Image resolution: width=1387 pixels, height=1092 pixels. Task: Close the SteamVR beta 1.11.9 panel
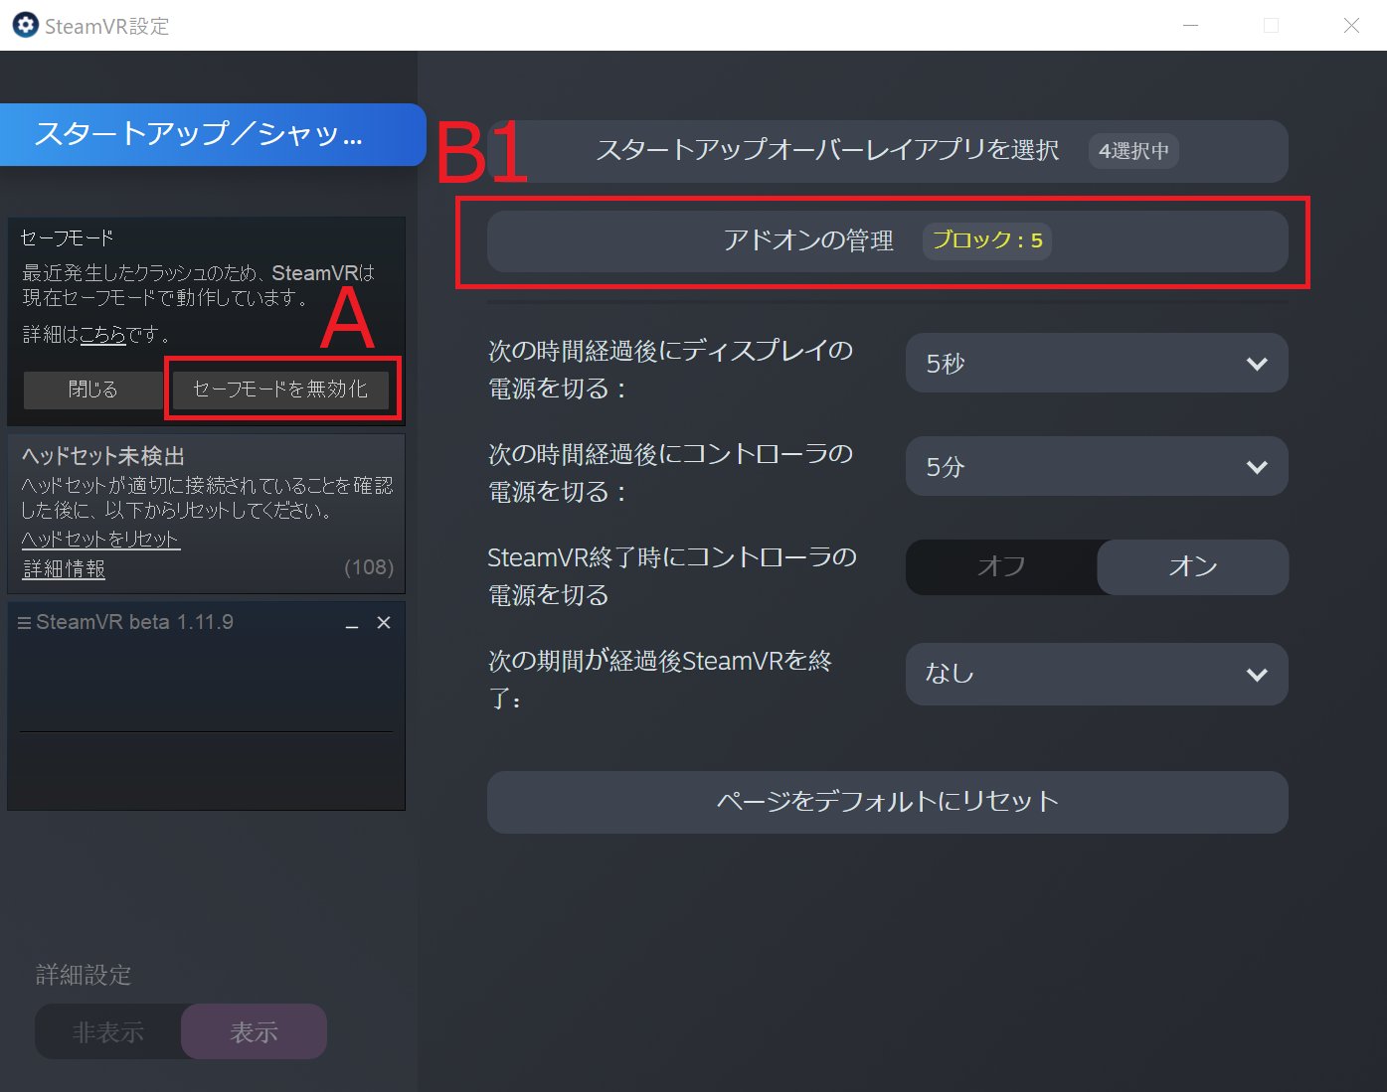click(384, 623)
